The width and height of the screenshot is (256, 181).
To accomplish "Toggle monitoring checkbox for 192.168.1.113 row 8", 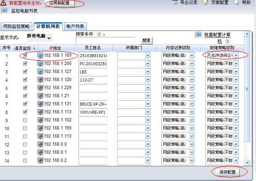I will [x=25, y=112].
